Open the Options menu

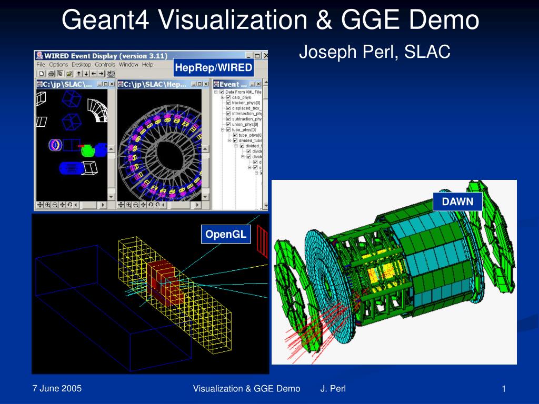tap(58, 65)
